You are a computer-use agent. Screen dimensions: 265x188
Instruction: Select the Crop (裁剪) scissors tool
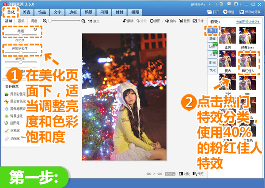(x=184, y=21)
